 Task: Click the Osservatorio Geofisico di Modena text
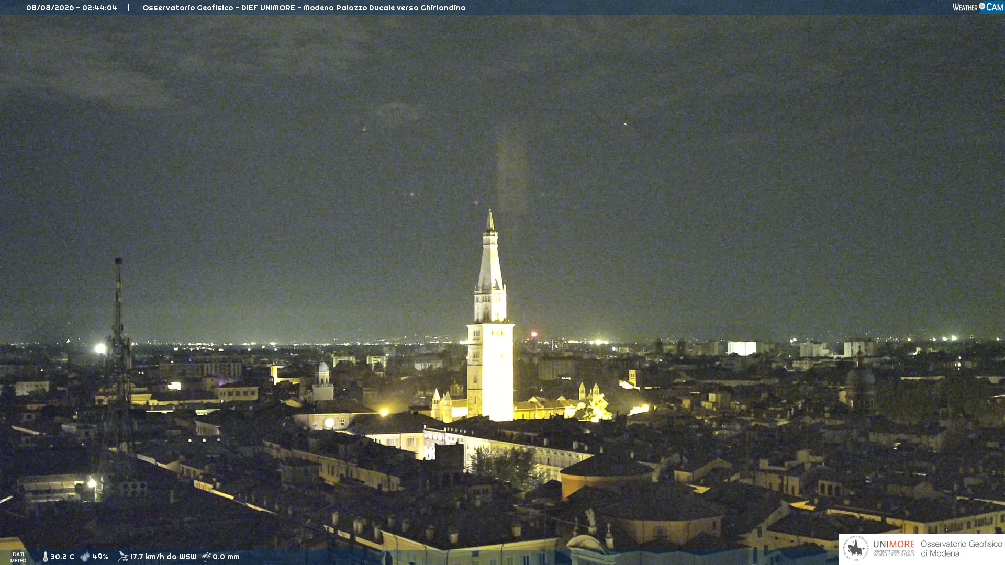tap(961, 549)
